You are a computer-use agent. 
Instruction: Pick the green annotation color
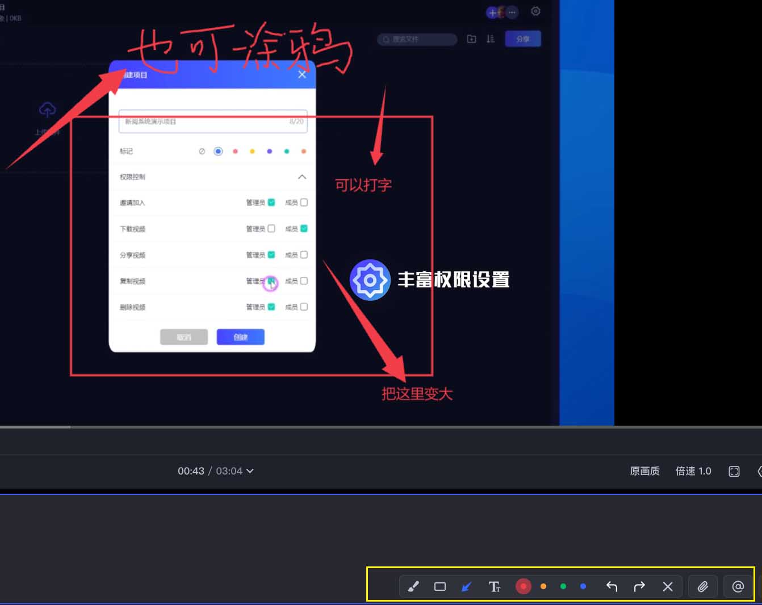(x=563, y=586)
